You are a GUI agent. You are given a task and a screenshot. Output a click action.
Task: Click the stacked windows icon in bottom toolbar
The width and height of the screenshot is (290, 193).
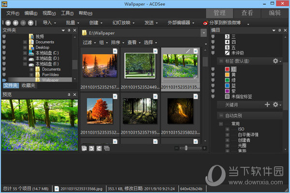point(107,148)
